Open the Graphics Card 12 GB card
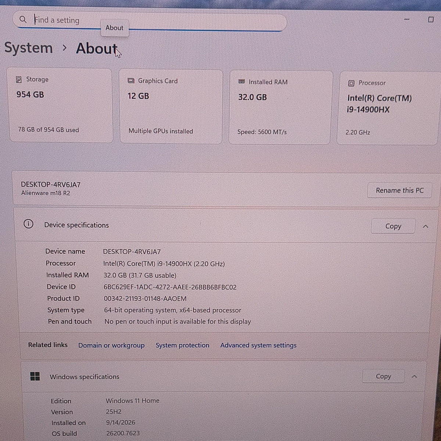 (x=171, y=107)
